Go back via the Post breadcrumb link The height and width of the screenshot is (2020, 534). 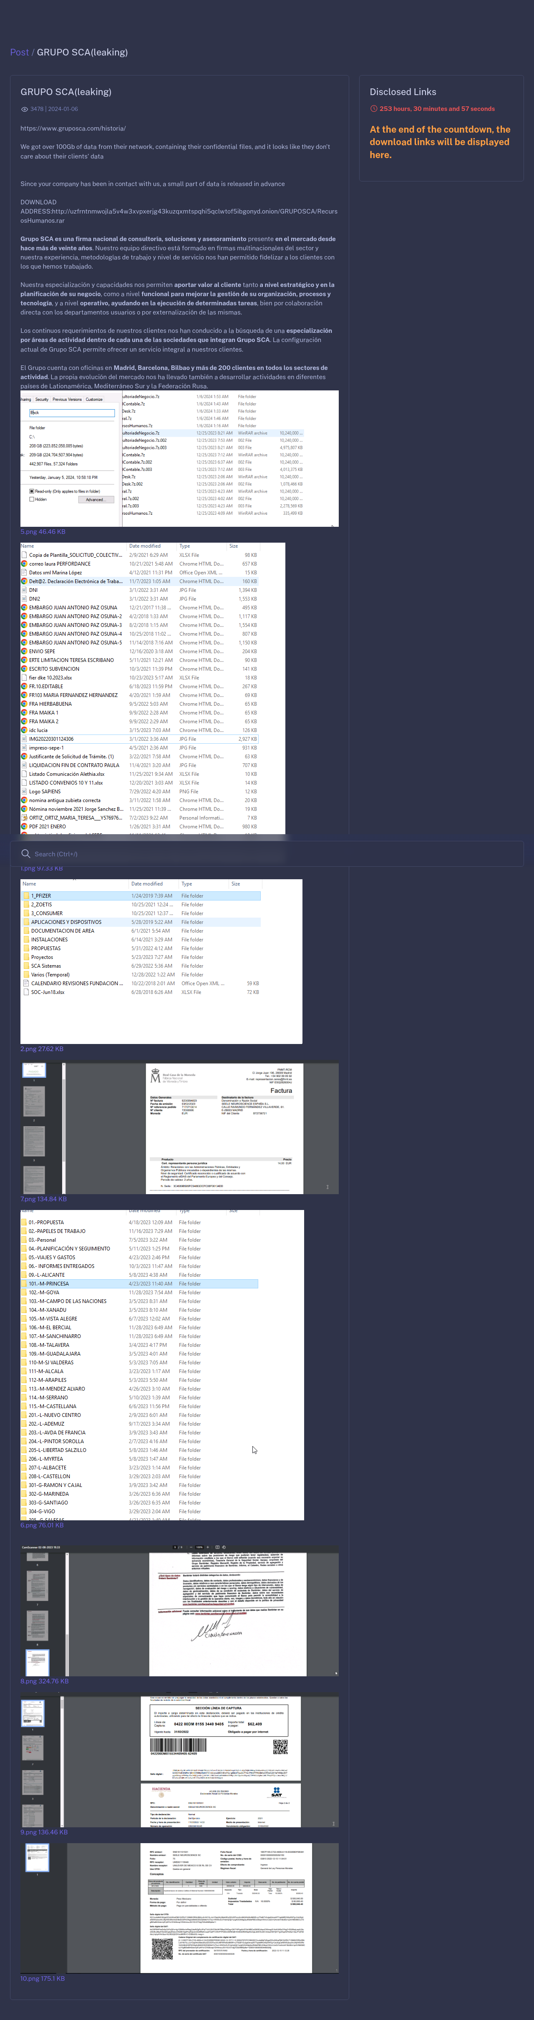coord(19,53)
